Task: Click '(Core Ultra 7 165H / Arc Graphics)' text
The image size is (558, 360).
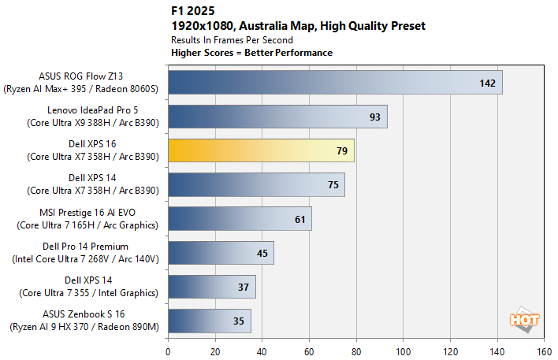Action: (x=87, y=225)
